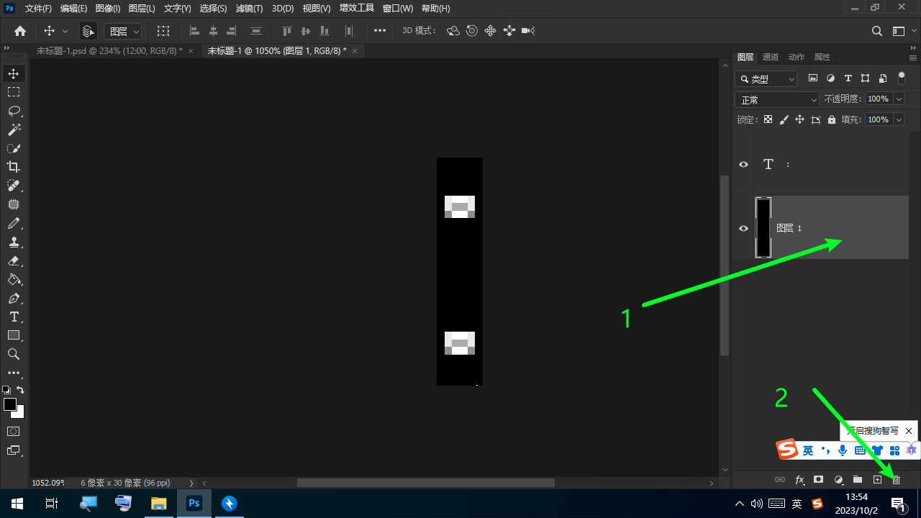
Task: Select the Horizontal Type tool
Action: [14, 317]
